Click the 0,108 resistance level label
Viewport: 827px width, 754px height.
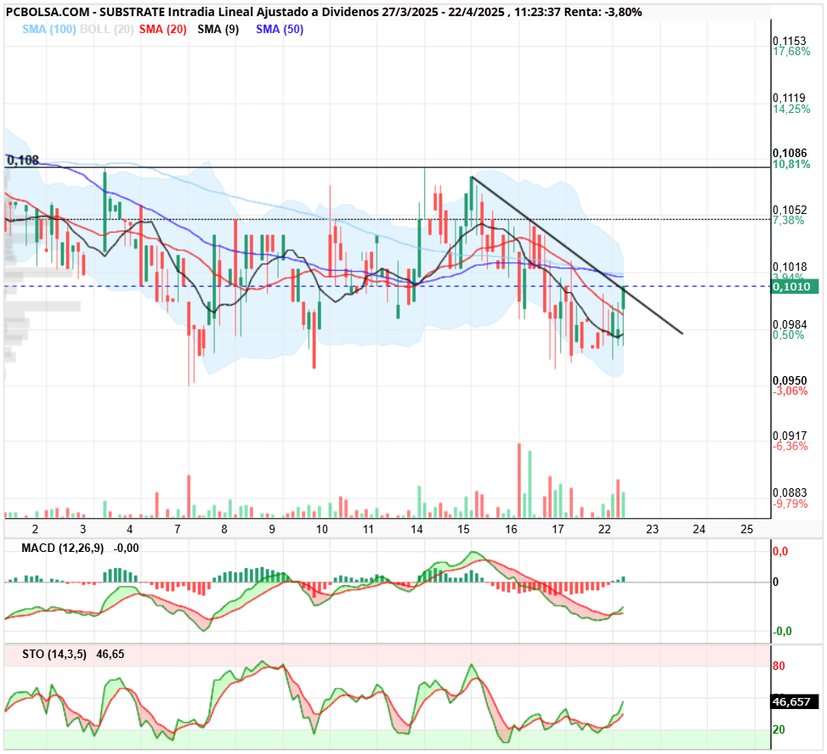pos(23,160)
